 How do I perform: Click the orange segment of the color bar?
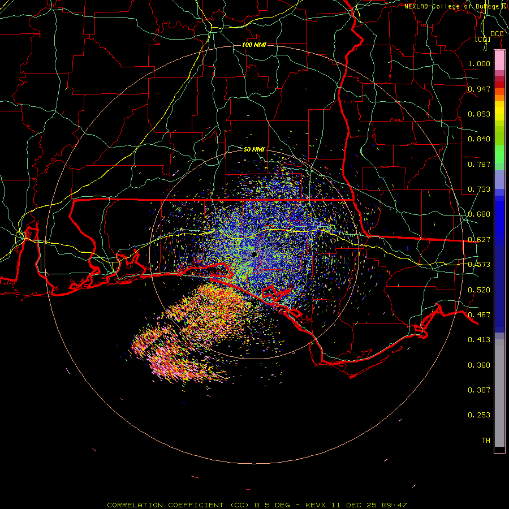tap(499, 98)
